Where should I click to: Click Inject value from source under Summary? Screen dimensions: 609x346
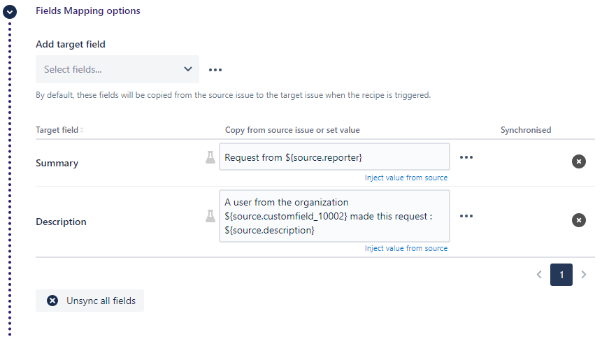(x=406, y=178)
